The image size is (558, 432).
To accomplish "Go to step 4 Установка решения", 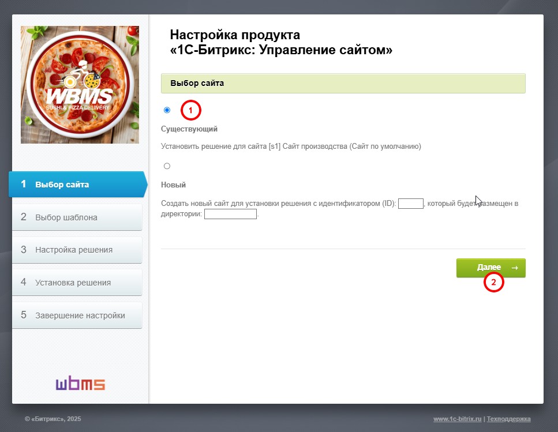I will 77,282.
